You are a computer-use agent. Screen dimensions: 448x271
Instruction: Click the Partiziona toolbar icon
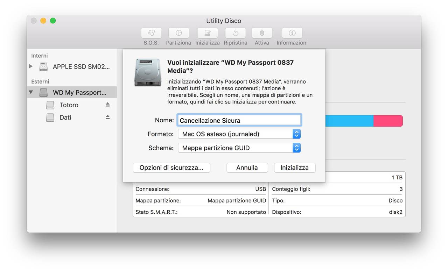(x=178, y=33)
